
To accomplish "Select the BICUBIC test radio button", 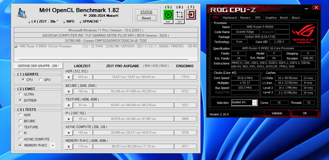I will tap(20, 121).
